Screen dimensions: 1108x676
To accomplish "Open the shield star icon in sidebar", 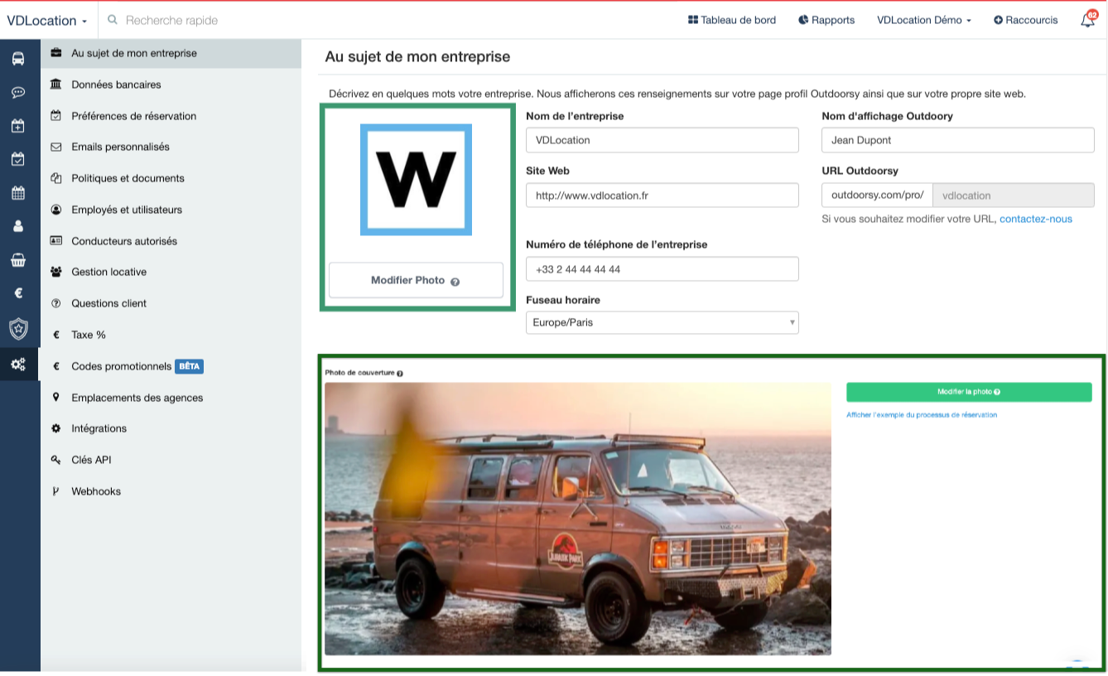I will tap(18, 329).
